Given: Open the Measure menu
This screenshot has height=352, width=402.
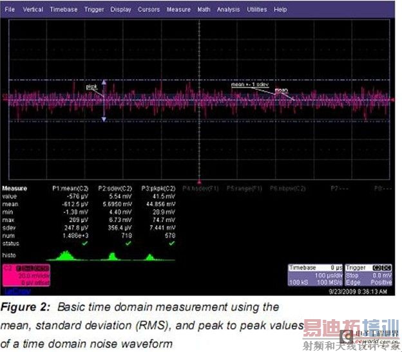Looking at the screenshot, I should 178,10.
